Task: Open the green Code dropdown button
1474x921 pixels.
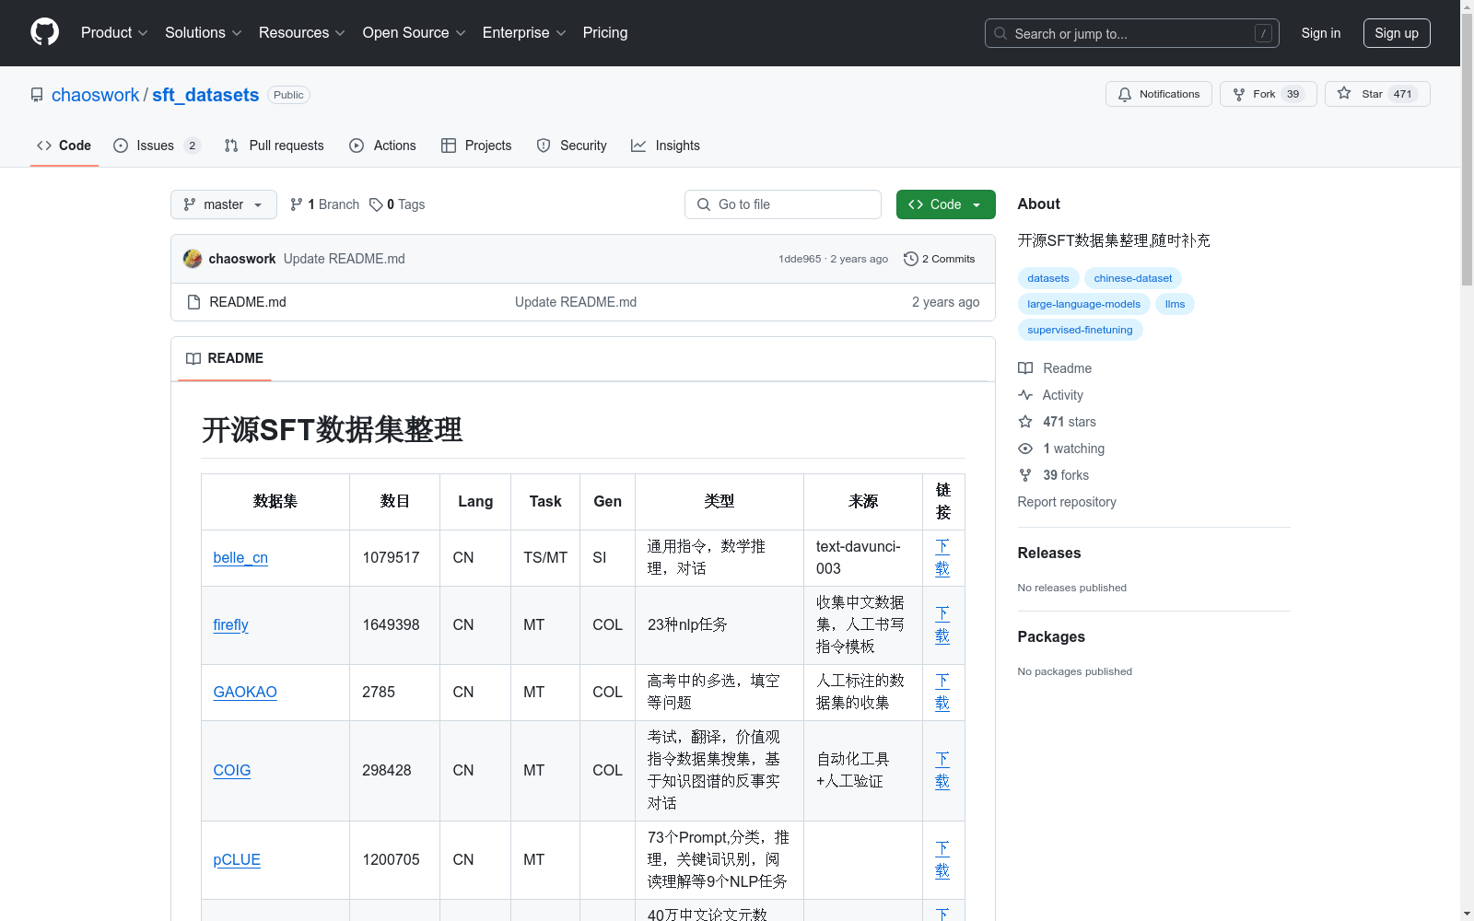Action: (x=945, y=204)
